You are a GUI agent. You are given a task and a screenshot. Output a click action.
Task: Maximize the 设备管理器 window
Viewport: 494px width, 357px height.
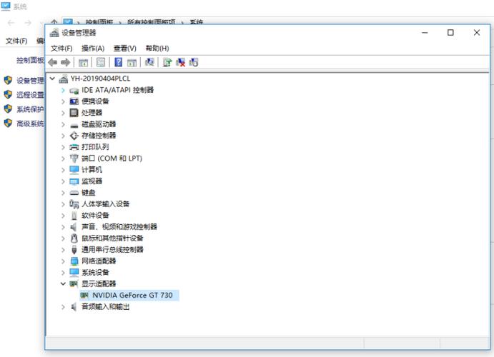coord(450,32)
